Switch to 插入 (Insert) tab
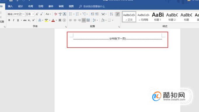 pyautogui.click(x=10, y=6)
